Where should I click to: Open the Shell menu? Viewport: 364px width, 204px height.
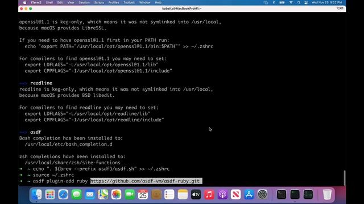[49, 2]
